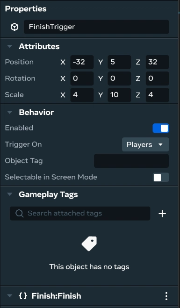
Task: Click the empty Object Tag field
Action: pyautogui.click(x=131, y=161)
